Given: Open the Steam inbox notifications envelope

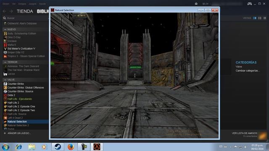Looking at the screenshot, I should 196,4.
